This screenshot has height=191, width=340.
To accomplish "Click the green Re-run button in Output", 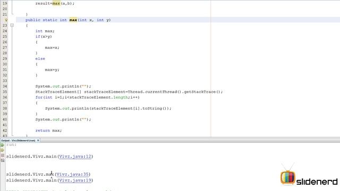I will click(x=2, y=145).
